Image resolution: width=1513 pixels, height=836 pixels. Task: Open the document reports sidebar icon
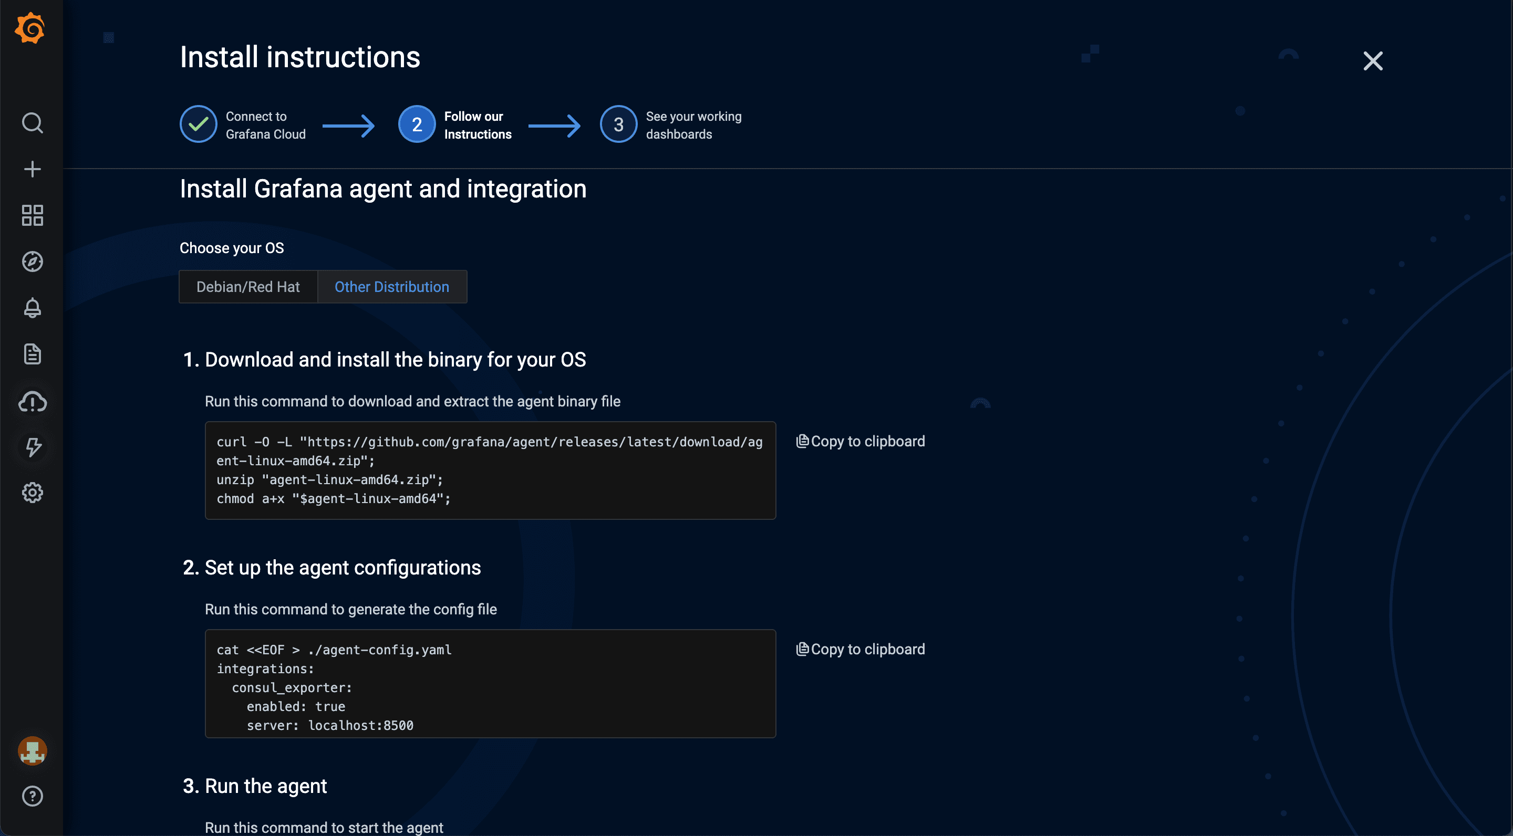(32, 354)
